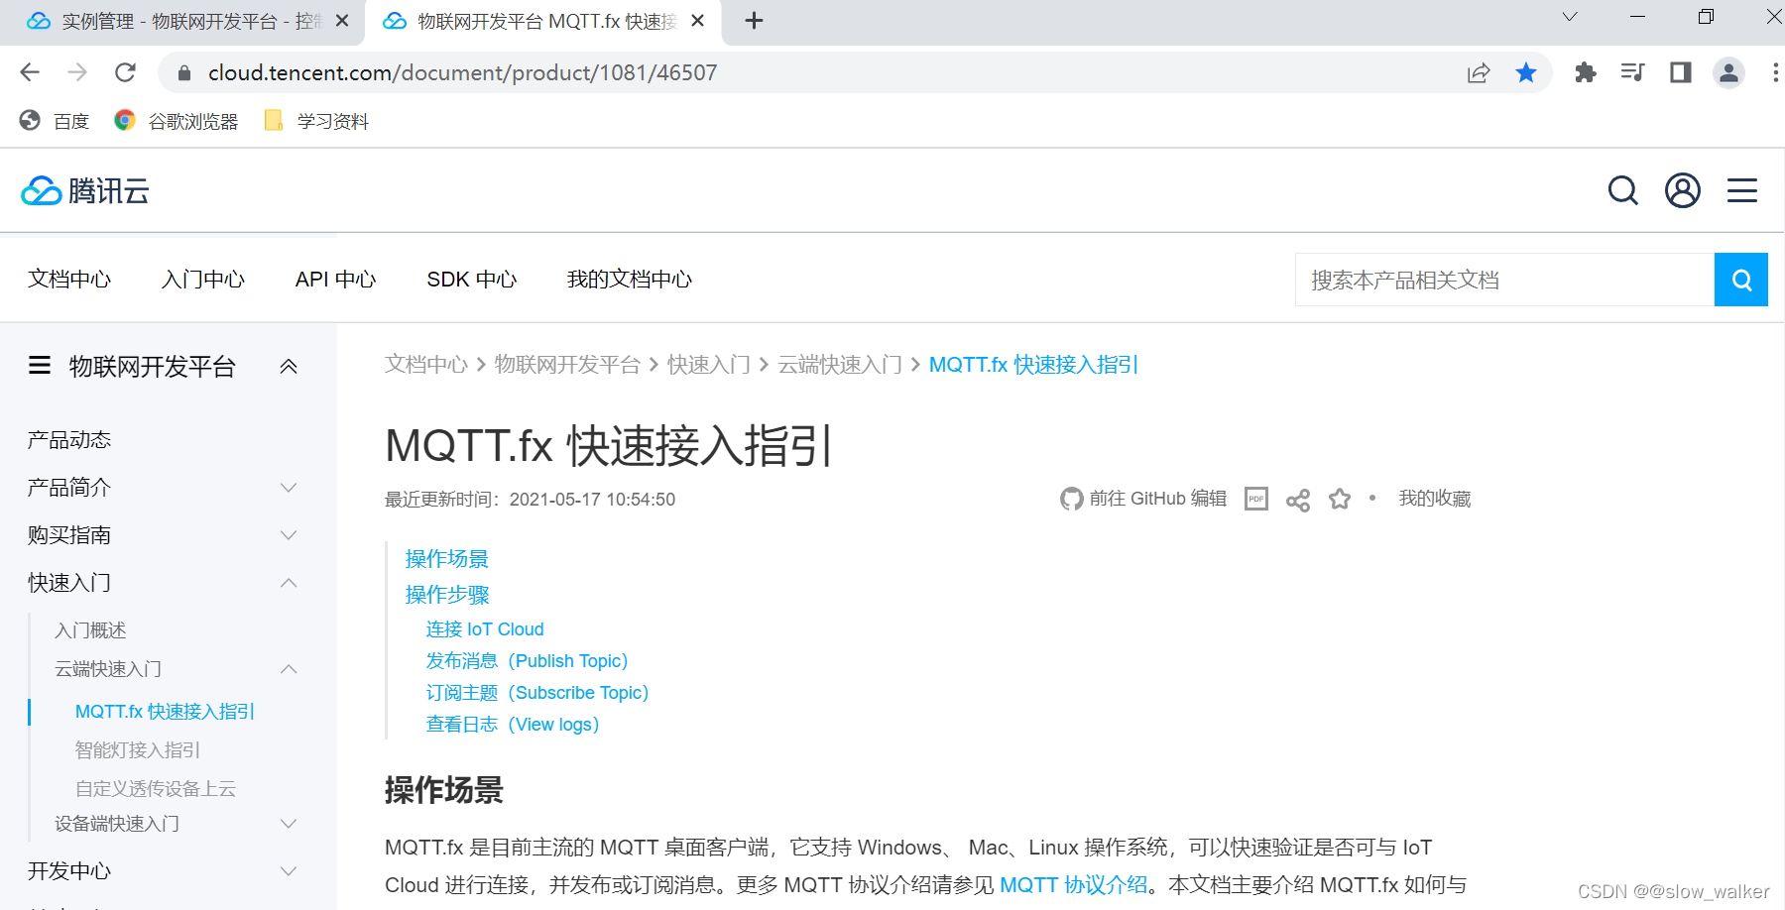Image resolution: width=1785 pixels, height=910 pixels.
Task: Click the browser back arrow
Action: tap(30, 72)
